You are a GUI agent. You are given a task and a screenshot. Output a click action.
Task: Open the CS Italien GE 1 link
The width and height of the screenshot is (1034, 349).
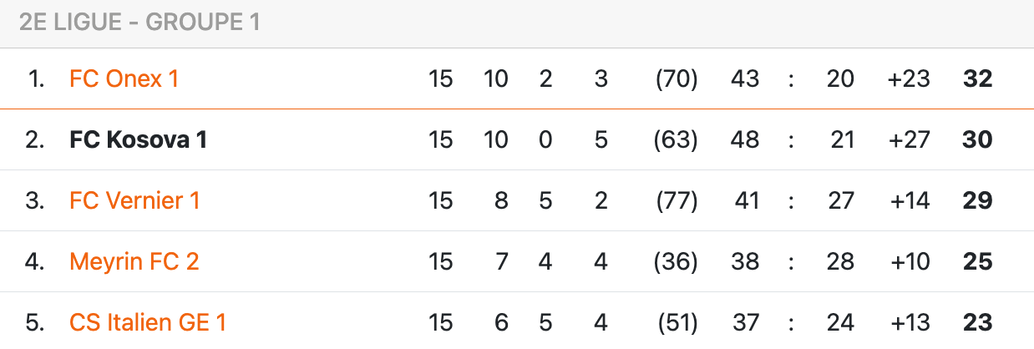point(148,322)
